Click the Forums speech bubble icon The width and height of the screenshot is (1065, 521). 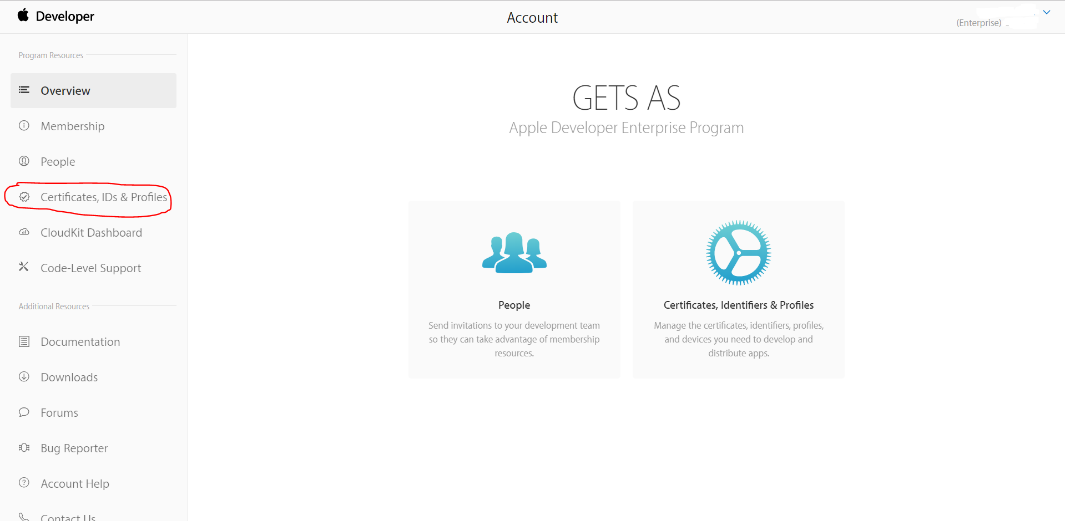click(24, 412)
